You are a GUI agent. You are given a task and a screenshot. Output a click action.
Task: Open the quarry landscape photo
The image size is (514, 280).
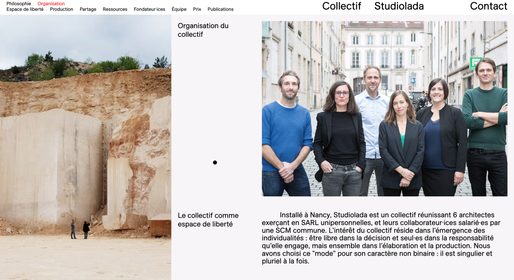point(86,147)
